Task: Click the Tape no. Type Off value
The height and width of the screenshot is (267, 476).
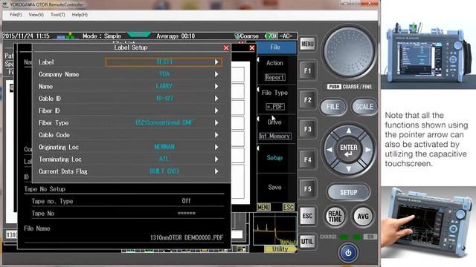Action: pyautogui.click(x=186, y=201)
